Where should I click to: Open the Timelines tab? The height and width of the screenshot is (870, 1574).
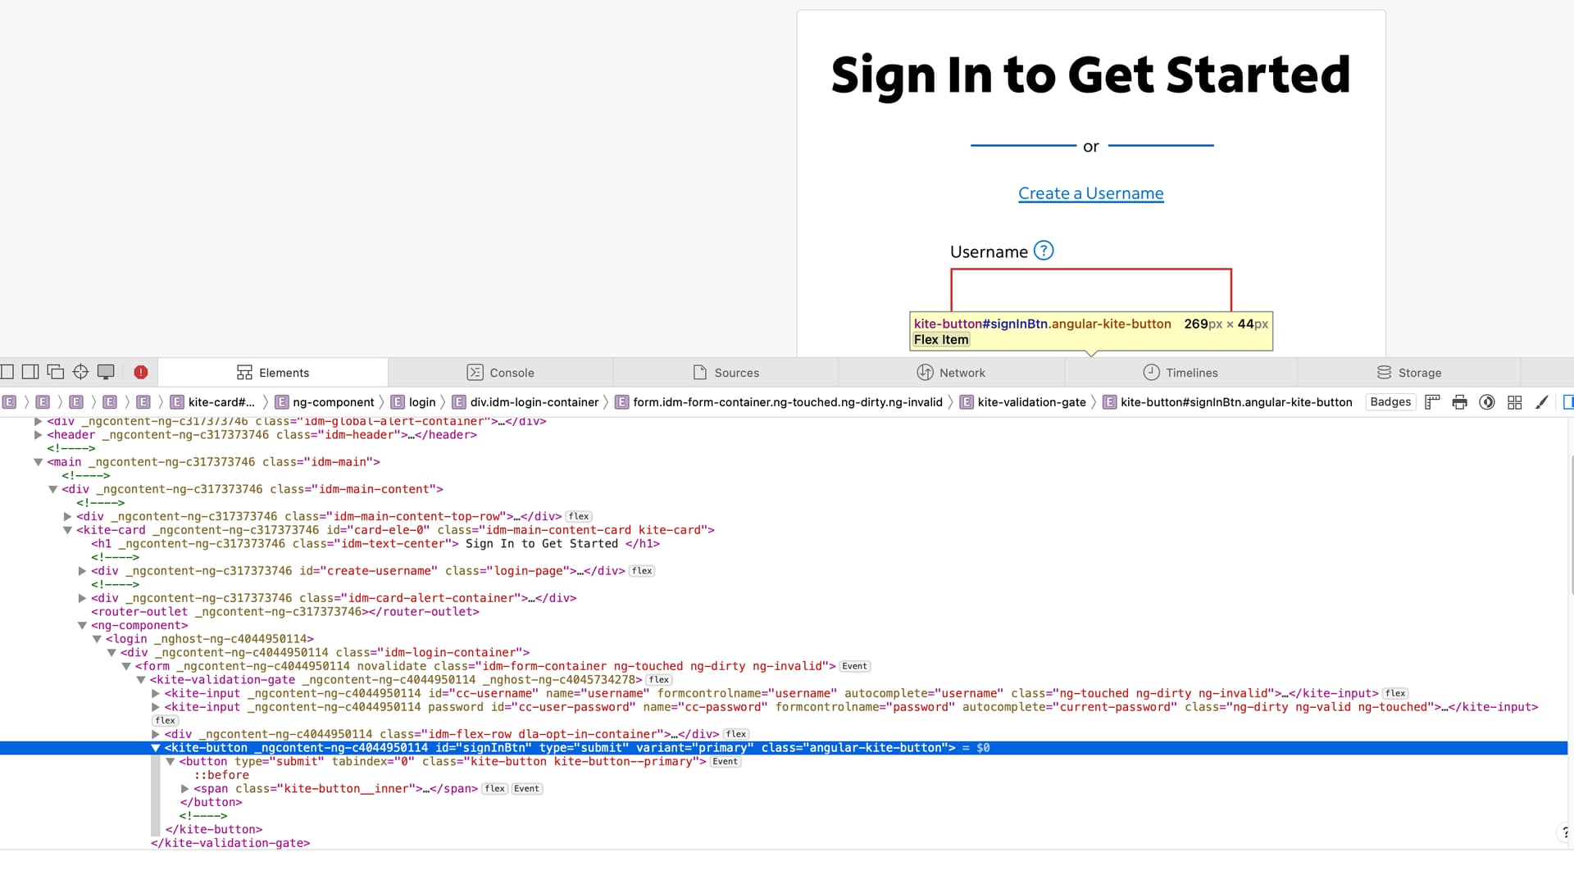pos(1180,373)
